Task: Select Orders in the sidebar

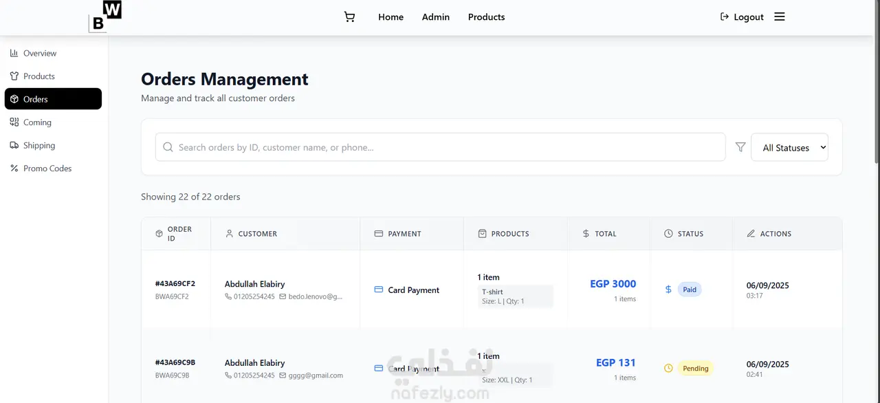Action: click(53, 99)
